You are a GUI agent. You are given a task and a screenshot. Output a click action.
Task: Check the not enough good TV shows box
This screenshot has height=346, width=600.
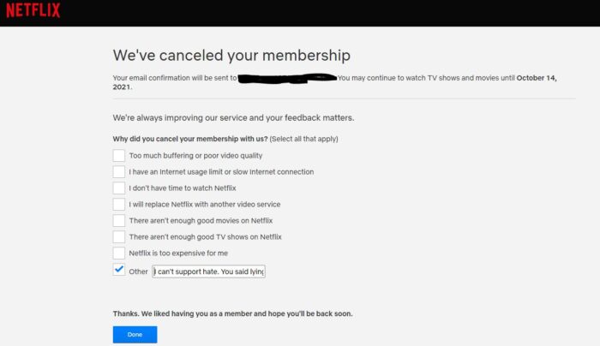tap(118, 236)
